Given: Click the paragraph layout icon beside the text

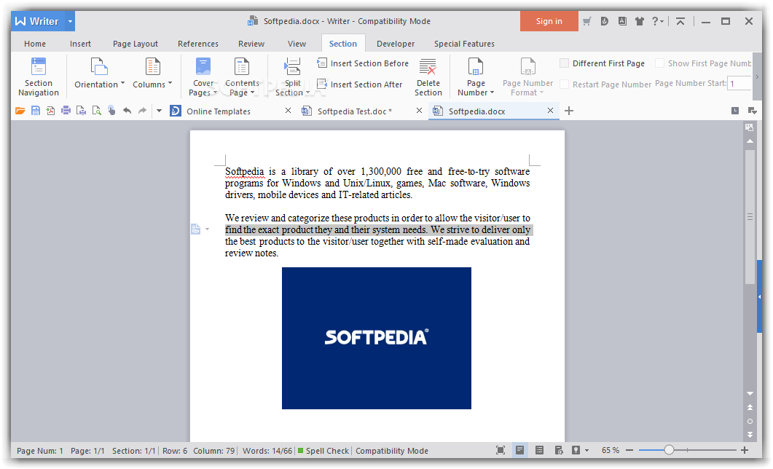Looking at the screenshot, I should point(196,229).
